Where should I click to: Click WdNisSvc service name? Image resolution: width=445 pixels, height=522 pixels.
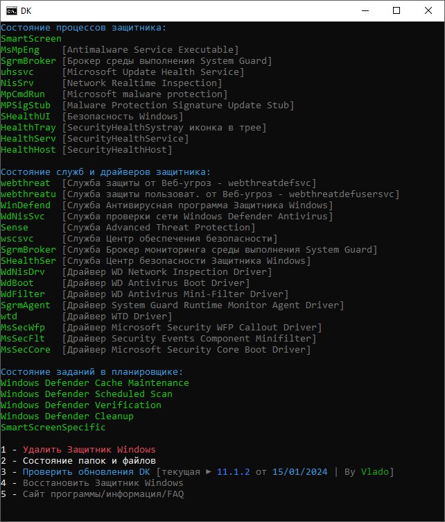point(23,217)
